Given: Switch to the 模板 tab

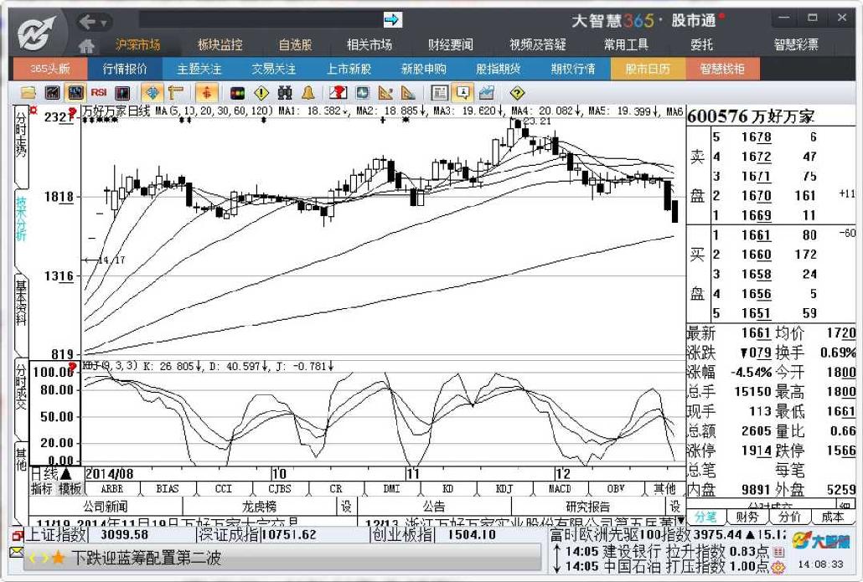Looking at the screenshot, I should 70,488.
